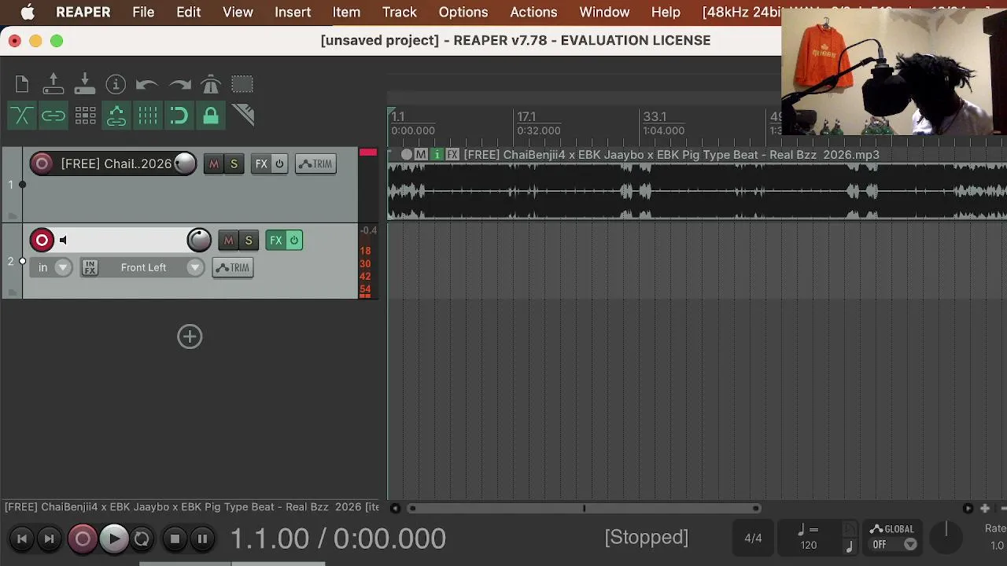This screenshot has width=1007, height=566.
Task: Solo track 1
Action: pyautogui.click(x=234, y=164)
